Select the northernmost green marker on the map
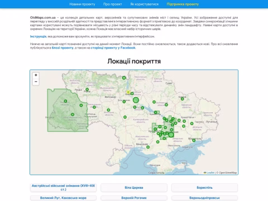268x201 pixels. pos(124,78)
